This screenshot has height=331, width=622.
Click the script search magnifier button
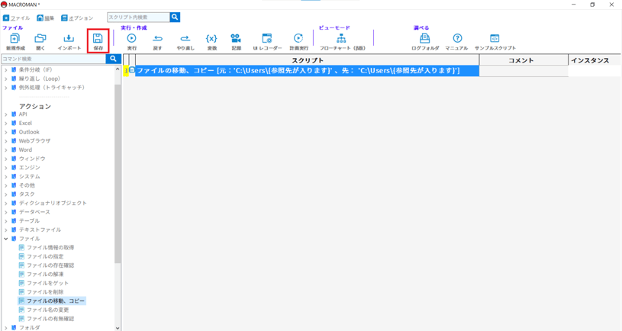tap(175, 17)
